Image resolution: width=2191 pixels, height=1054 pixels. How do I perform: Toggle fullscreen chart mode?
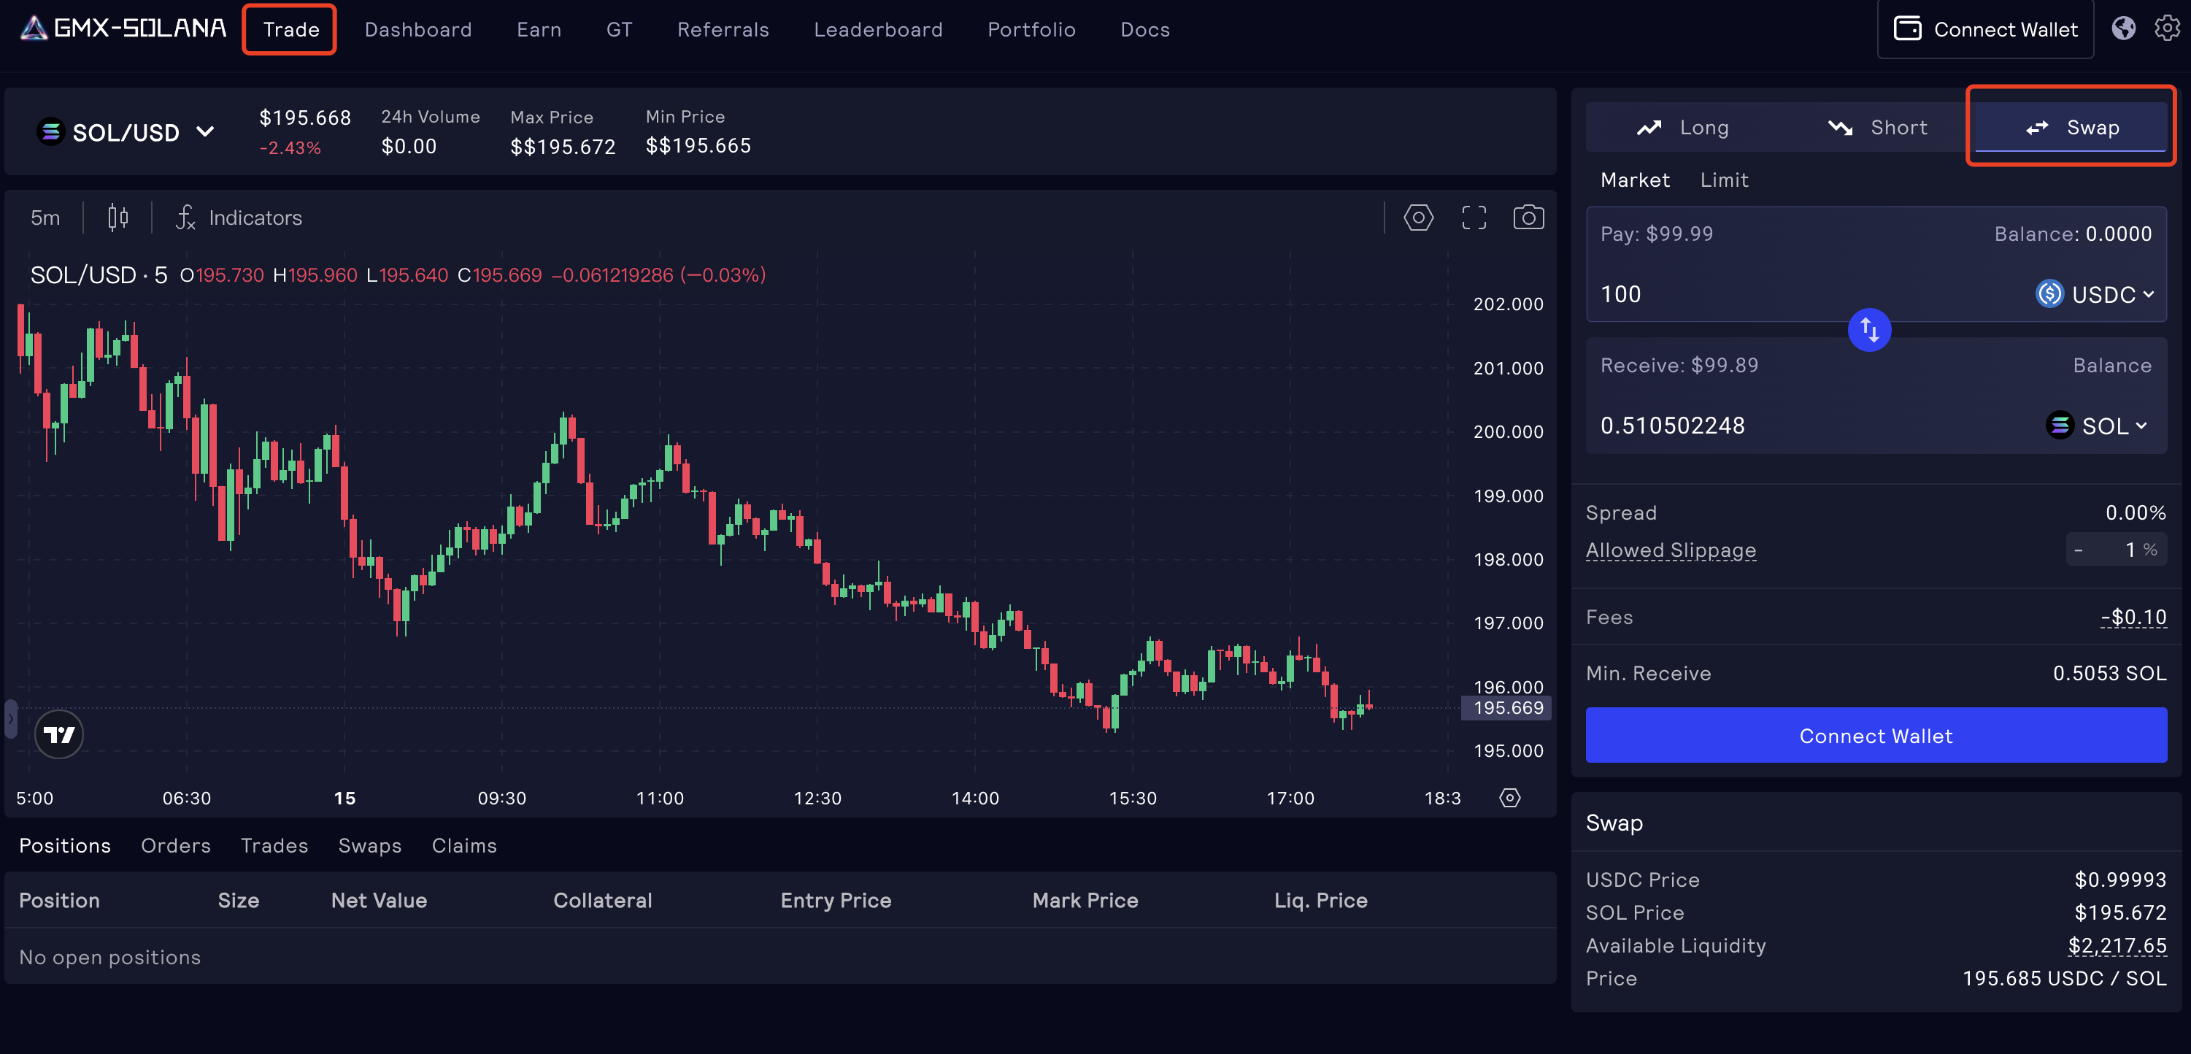coord(1474,217)
